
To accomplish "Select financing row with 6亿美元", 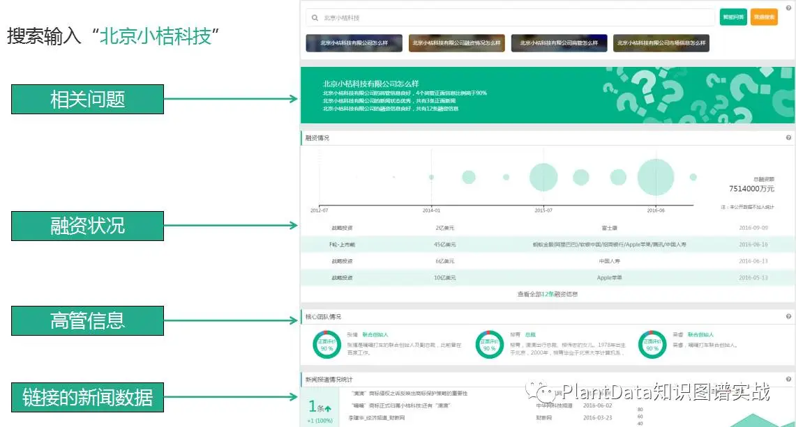I will click(x=548, y=261).
